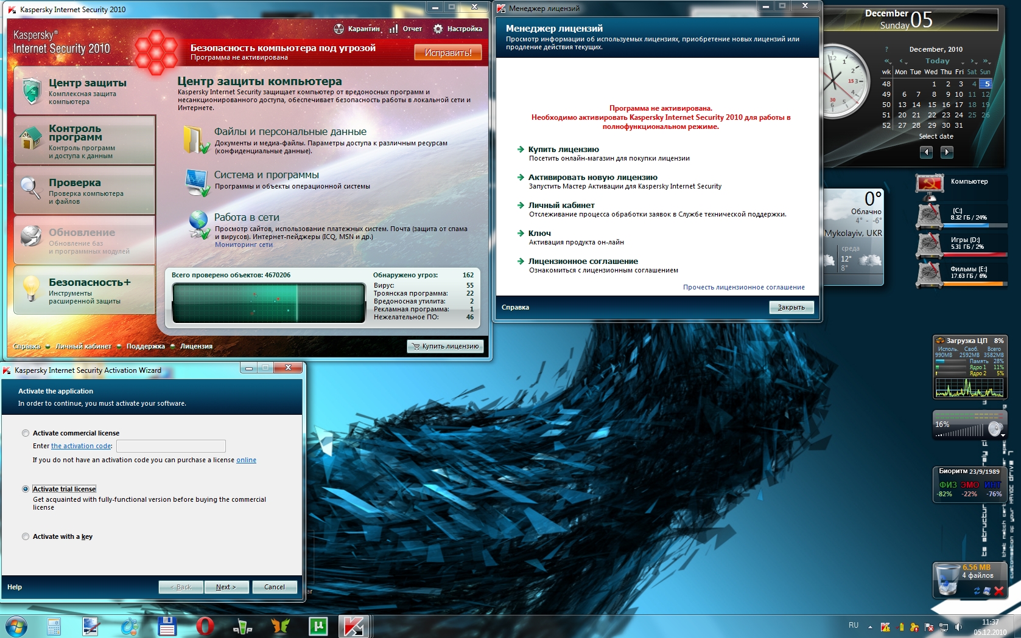The image size is (1021, 638).
Task: Open the Безопасность+ tools section
Action: coord(85,290)
